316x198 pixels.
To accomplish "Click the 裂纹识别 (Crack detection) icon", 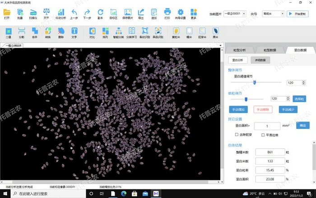I will coord(145,31).
